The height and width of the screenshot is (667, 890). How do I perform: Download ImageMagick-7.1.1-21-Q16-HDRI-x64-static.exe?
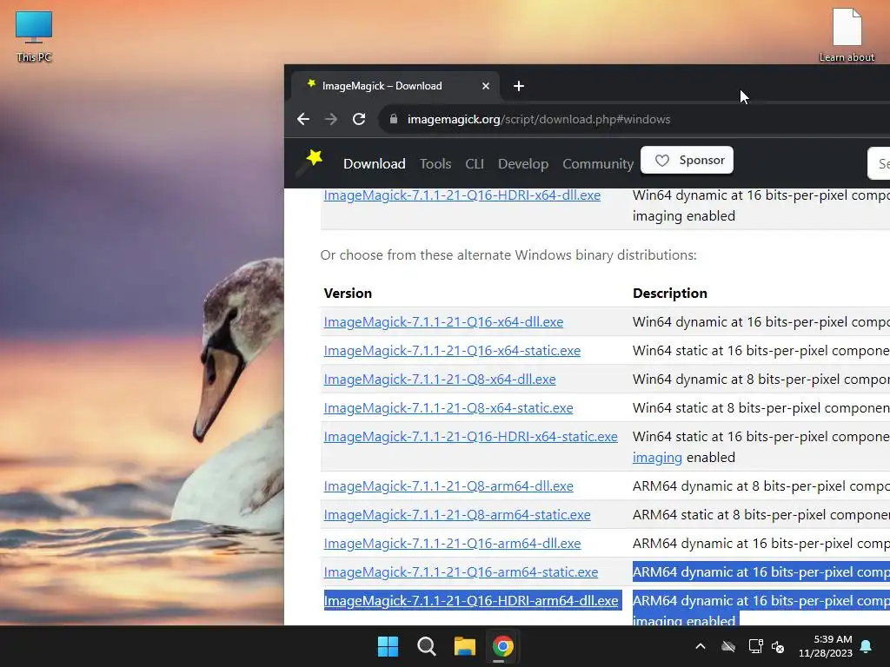coord(470,437)
